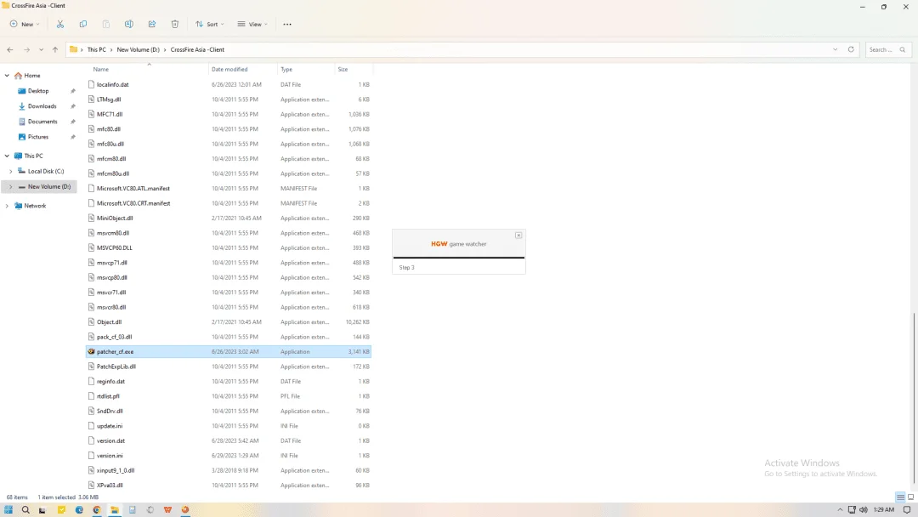Select the localinfo.dat file
Image resolution: width=918 pixels, height=517 pixels.
229,84
